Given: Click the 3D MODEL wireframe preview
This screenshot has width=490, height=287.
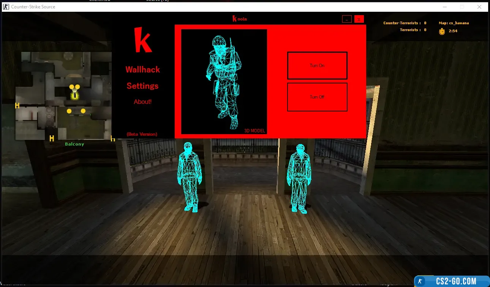Looking at the screenshot, I should pyautogui.click(x=224, y=82).
